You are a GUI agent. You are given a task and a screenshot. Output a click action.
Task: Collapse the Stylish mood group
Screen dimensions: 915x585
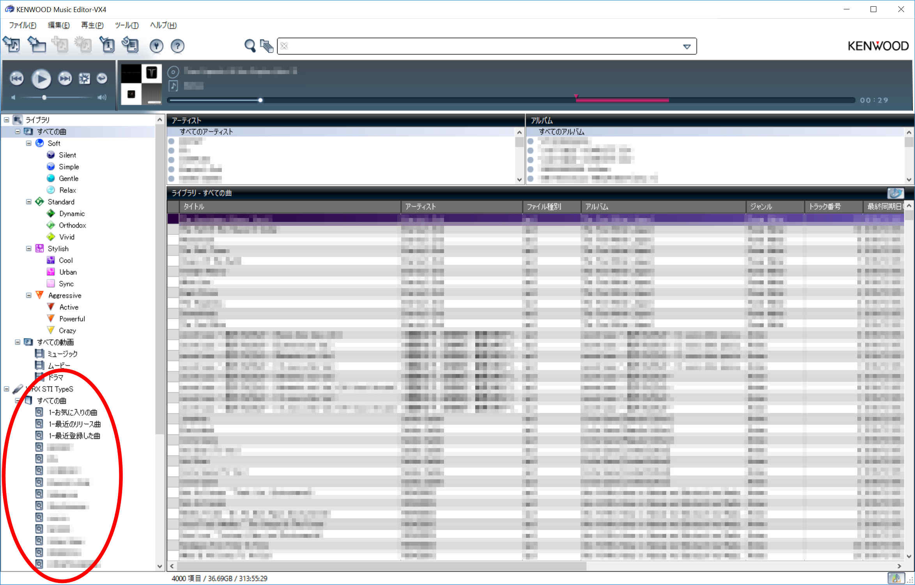(29, 249)
